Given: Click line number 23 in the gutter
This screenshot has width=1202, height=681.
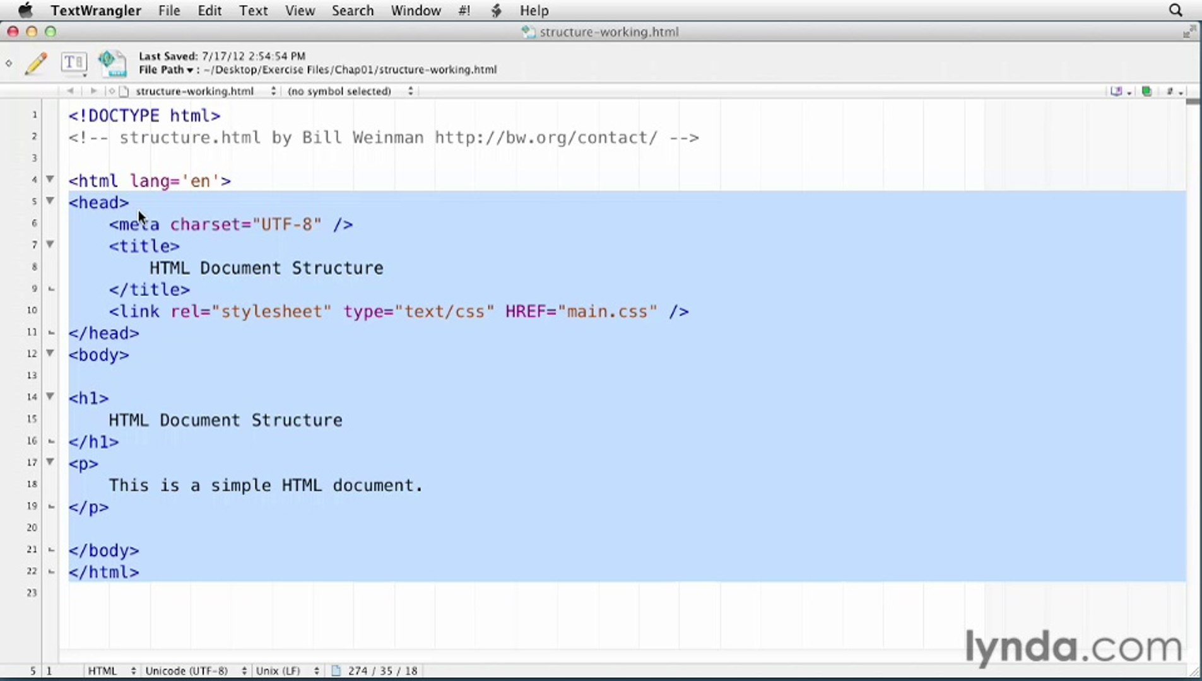Looking at the screenshot, I should [x=32, y=593].
